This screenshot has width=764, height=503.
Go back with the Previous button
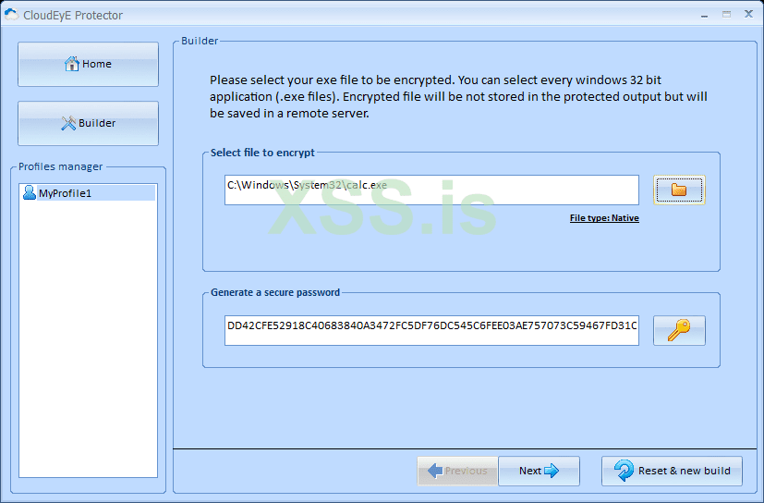[457, 471]
